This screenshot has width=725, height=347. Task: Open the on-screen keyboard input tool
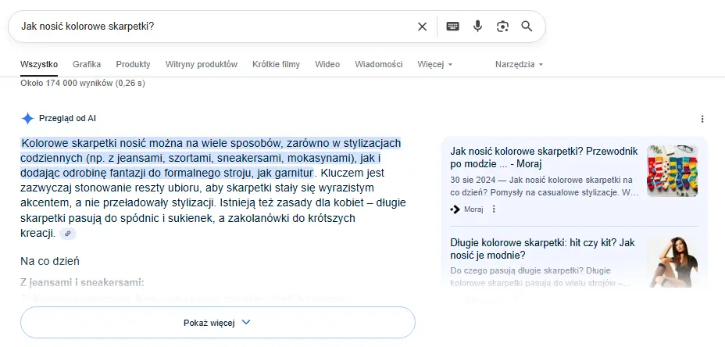[452, 27]
